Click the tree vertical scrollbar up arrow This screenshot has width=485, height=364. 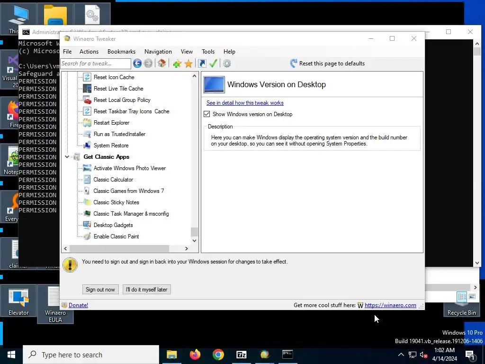pos(194,76)
